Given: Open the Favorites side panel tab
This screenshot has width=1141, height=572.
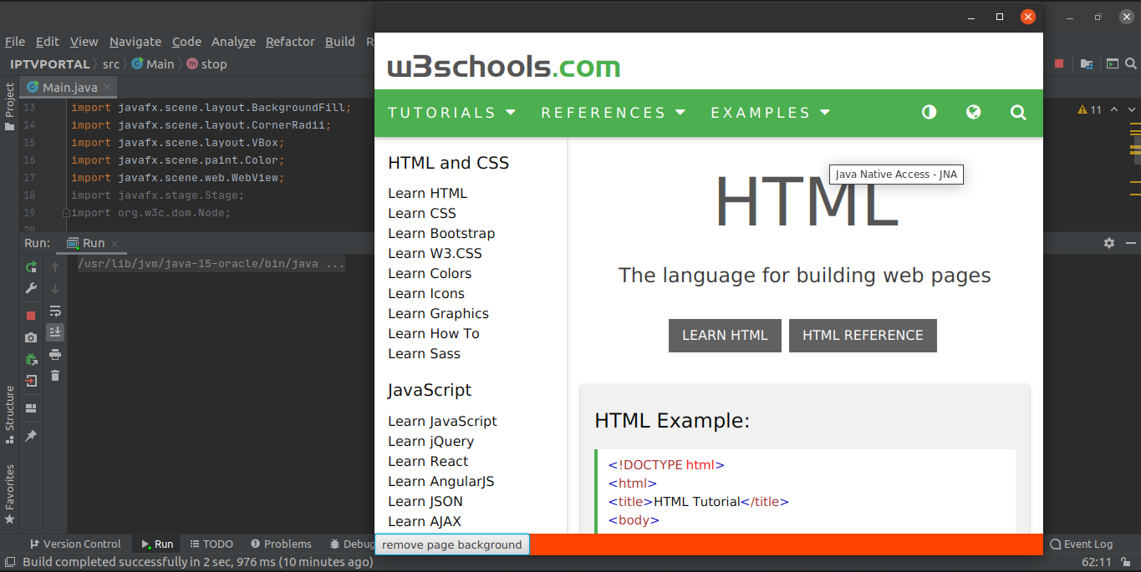Looking at the screenshot, I should [9, 494].
